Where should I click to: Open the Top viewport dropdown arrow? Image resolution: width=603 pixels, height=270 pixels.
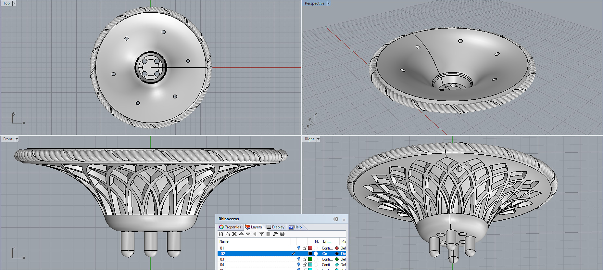coord(14,3)
